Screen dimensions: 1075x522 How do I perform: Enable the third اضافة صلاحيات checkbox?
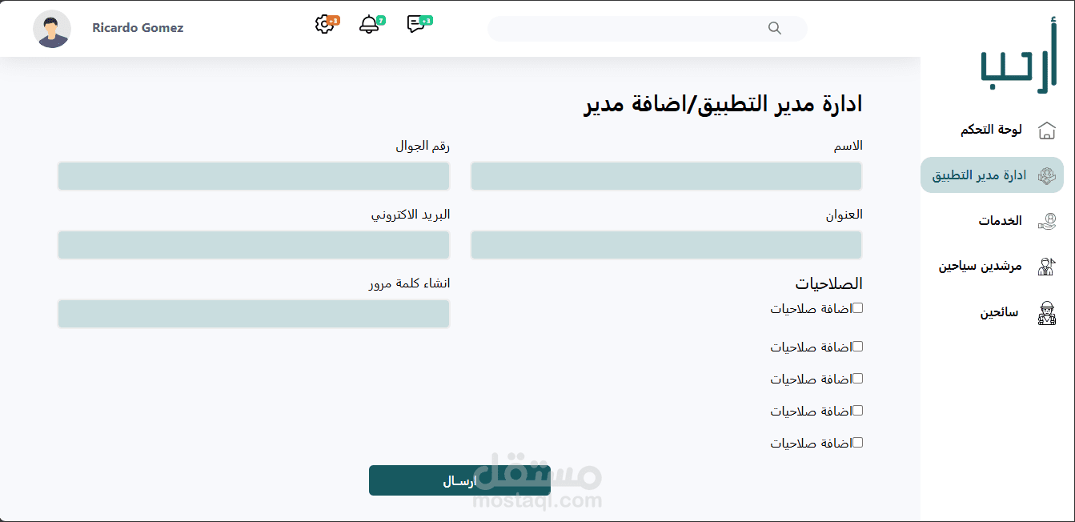coord(857,379)
